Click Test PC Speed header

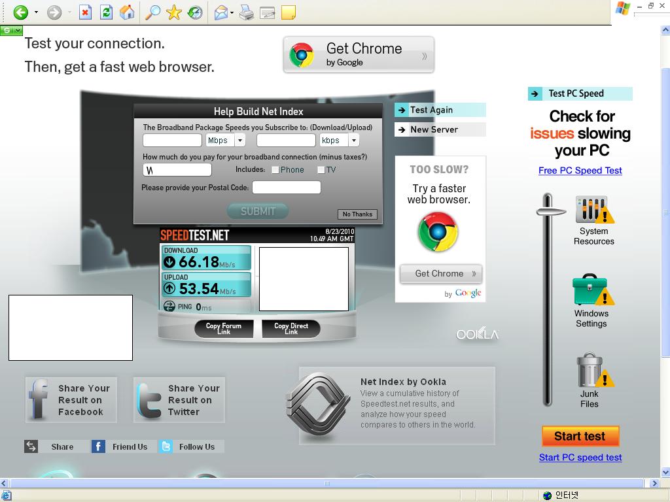coord(580,93)
